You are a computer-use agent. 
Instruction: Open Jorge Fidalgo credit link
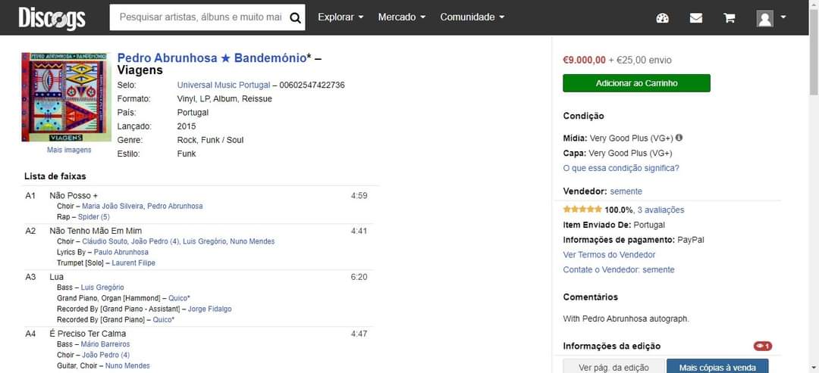(x=209, y=309)
